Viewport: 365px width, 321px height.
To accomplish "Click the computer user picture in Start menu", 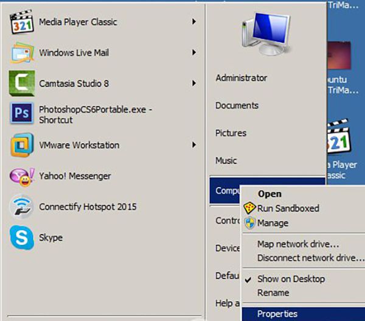I will (266, 34).
